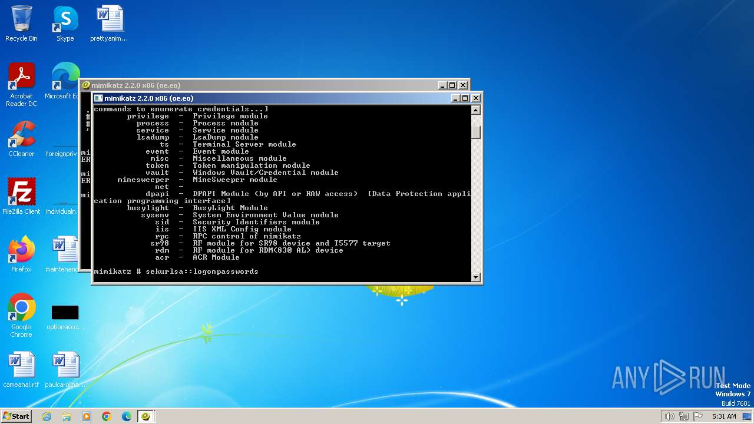This screenshot has height=424, width=754.
Task: Open the optionacco black file icon
Action: point(65,317)
